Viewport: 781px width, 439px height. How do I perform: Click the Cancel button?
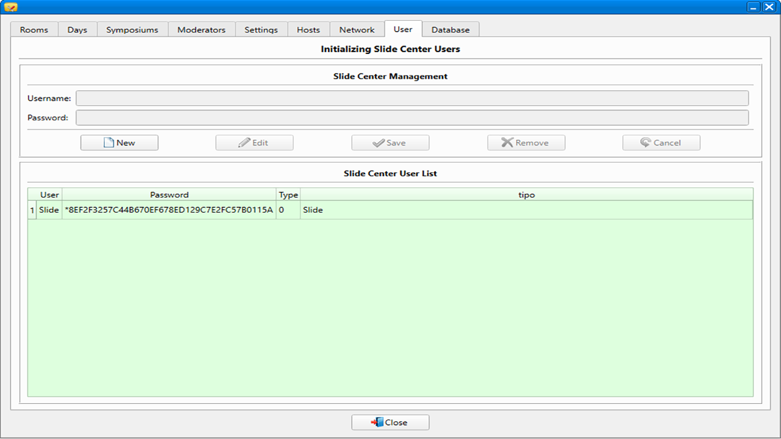tap(661, 142)
